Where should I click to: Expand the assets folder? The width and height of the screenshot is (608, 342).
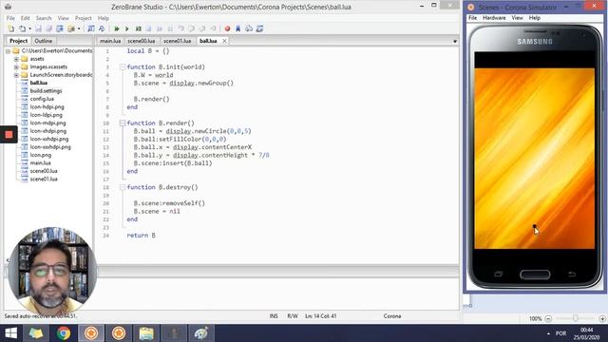pos(16,59)
